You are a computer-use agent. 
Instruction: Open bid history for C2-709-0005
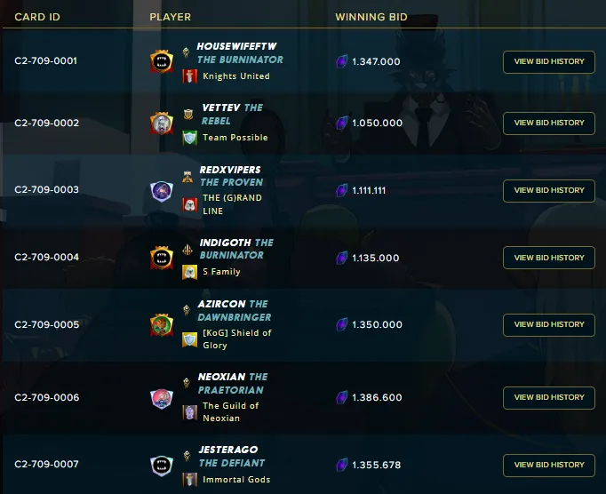pos(549,324)
